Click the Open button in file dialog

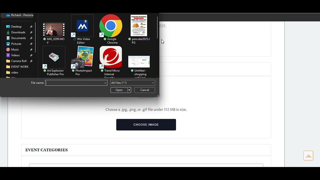pos(119,90)
